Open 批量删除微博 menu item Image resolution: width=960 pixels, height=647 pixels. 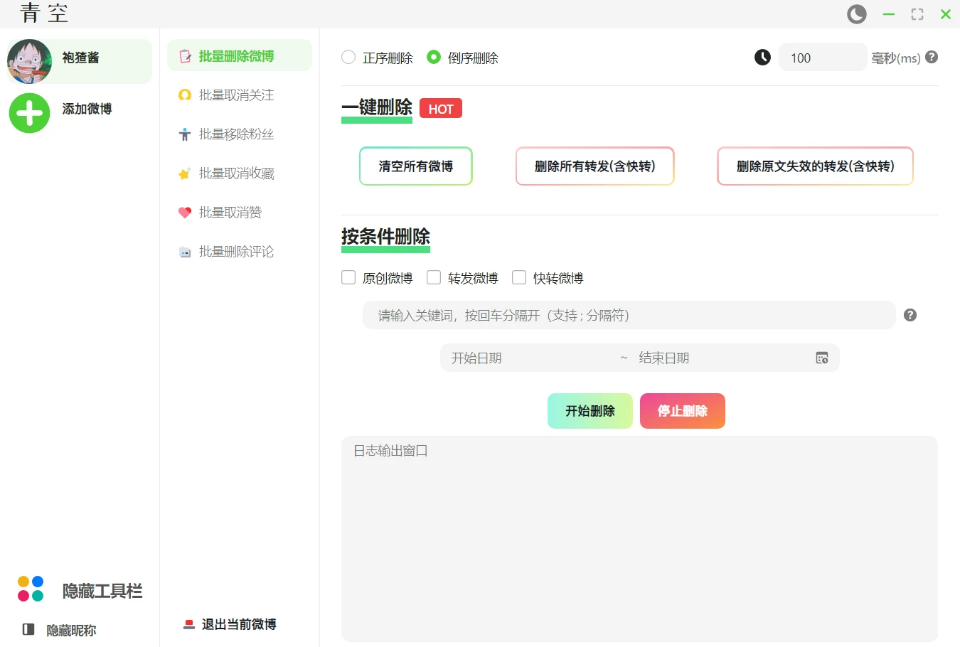click(x=240, y=55)
